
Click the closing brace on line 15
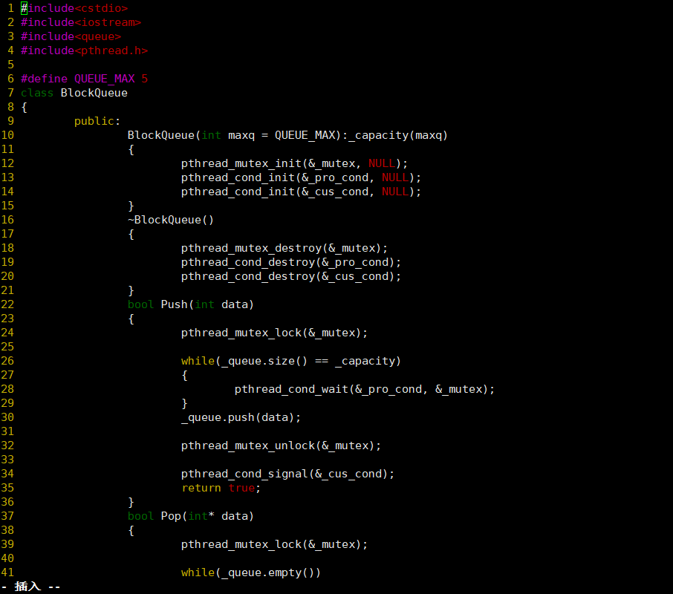pos(131,206)
